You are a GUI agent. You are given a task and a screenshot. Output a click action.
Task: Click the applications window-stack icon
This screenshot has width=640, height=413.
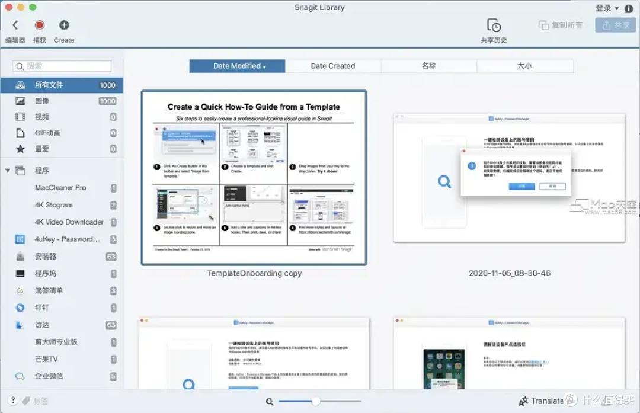point(20,170)
